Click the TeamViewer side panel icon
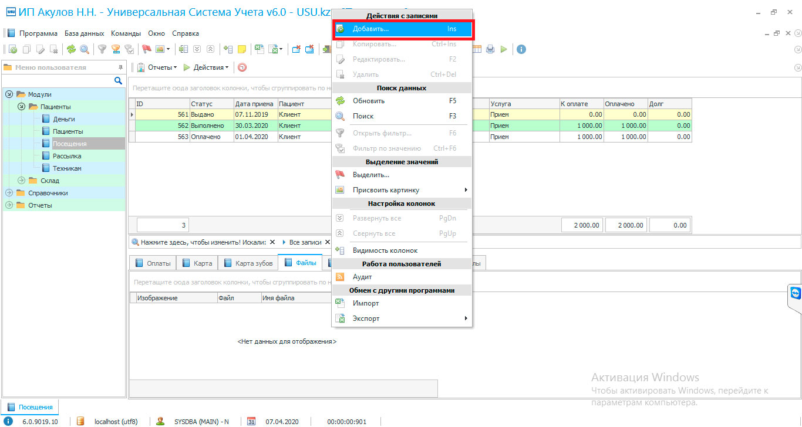Screen dimensions: 802x427 coord(796,293)
